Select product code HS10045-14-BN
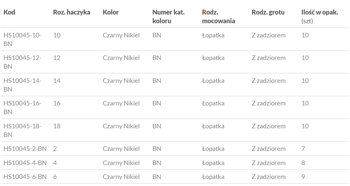The width and height of the screenshot is (350, 186). pos(23,85)
